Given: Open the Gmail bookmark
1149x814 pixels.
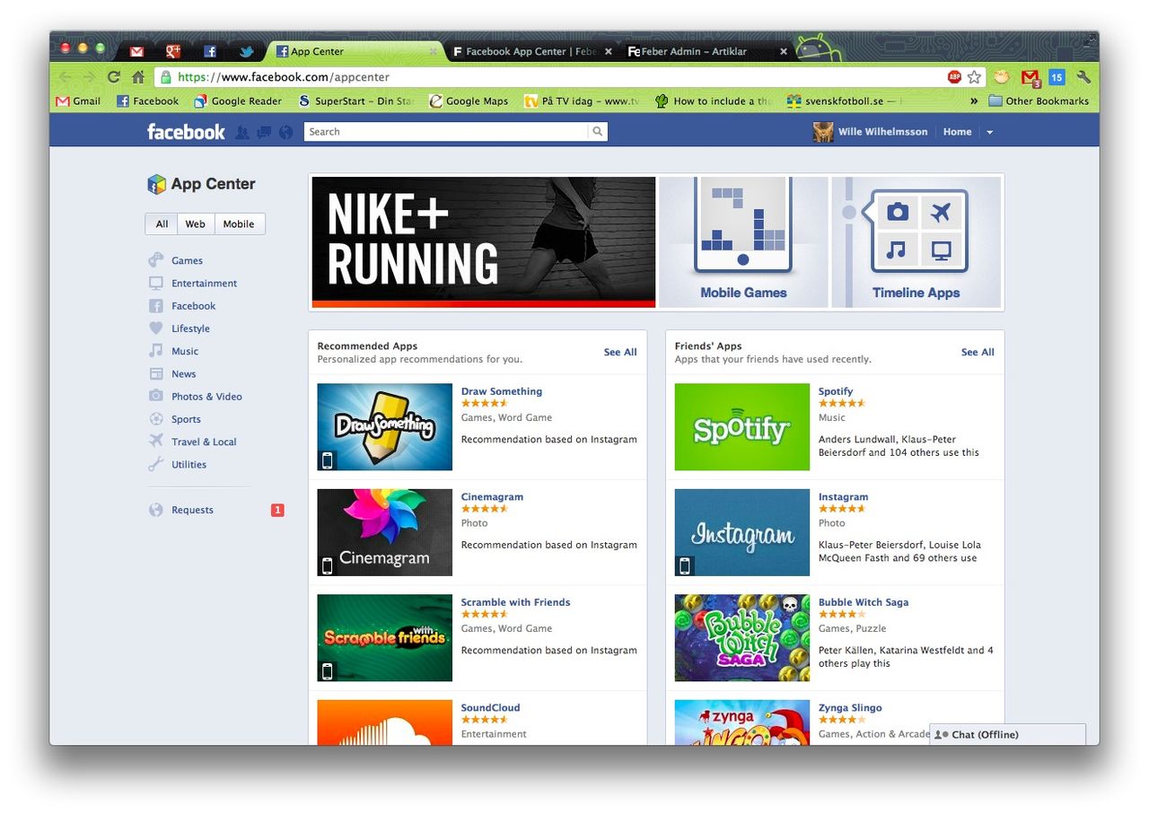Looking at the screenshot, I should tap(78, 101).
